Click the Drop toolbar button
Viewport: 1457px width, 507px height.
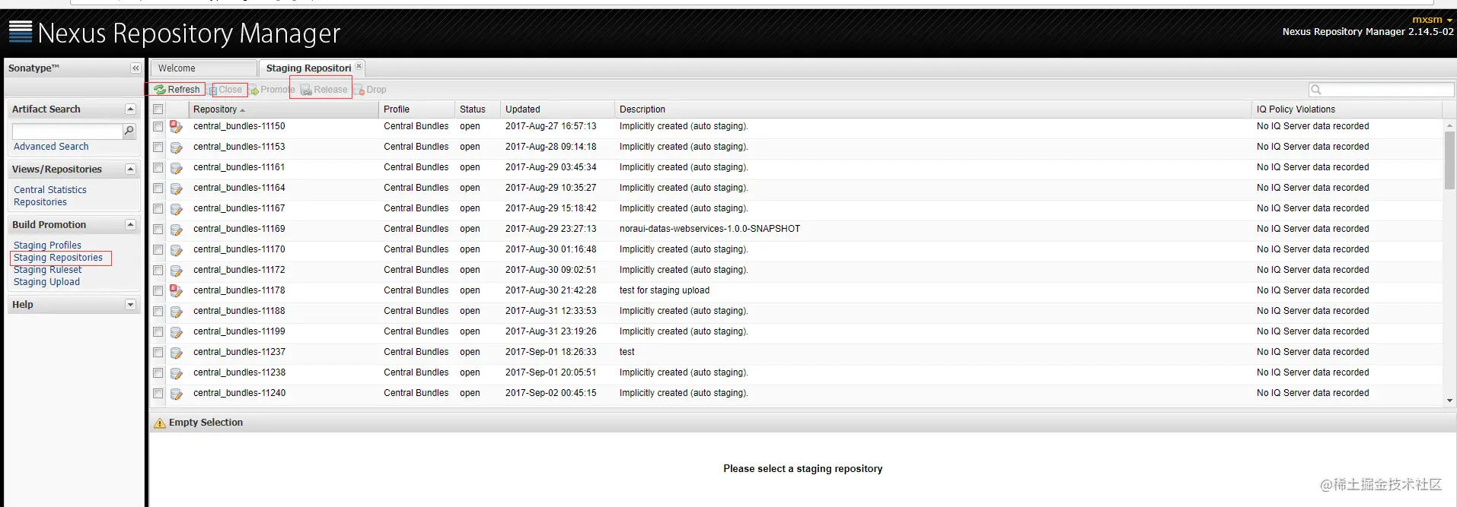coord(370,90)
